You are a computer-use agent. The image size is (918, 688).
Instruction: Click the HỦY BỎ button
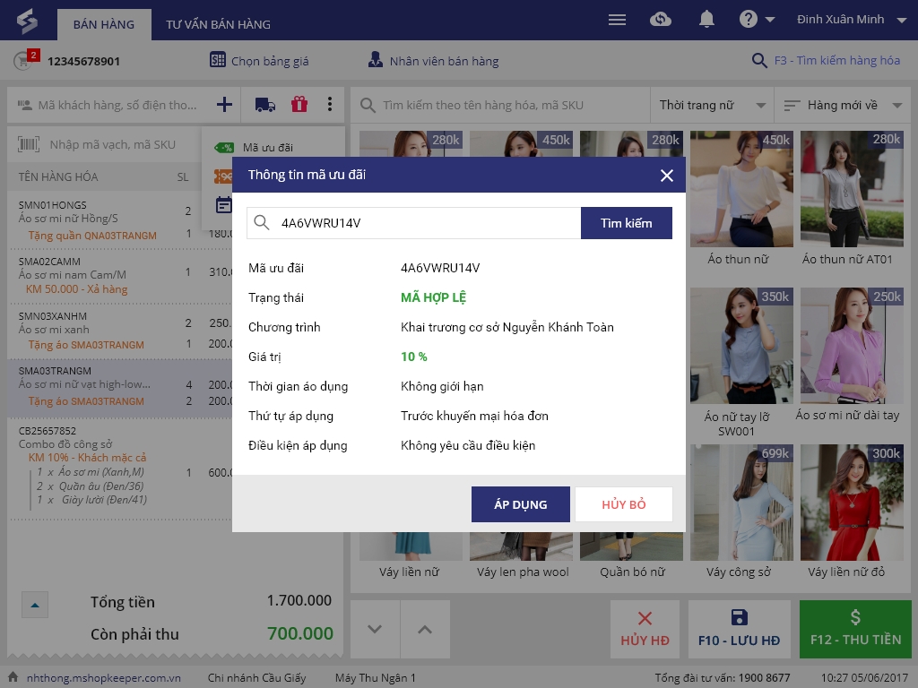pyautogui.click(x=624, y=504)
